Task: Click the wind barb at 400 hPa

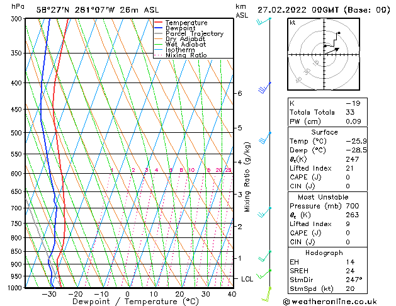Action: click(264, 88)
